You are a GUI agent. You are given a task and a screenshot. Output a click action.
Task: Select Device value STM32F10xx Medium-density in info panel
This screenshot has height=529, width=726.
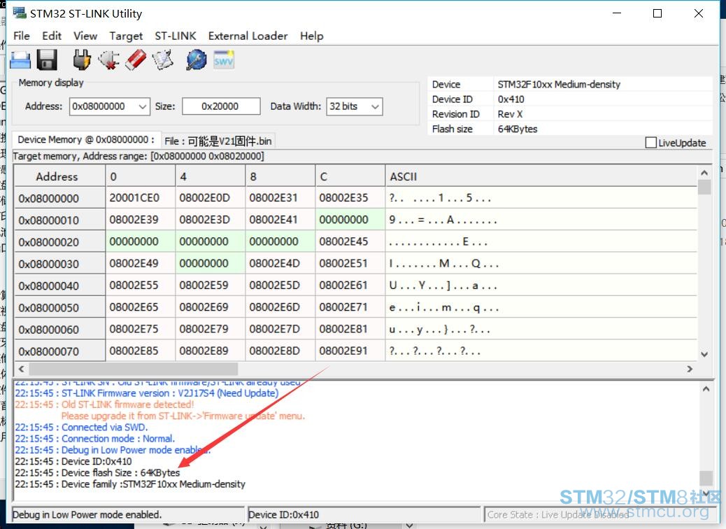[558, 84]
